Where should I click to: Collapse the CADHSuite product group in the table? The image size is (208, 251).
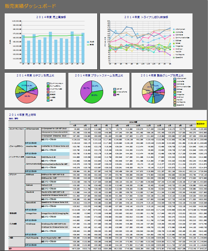tap(25, 157)
